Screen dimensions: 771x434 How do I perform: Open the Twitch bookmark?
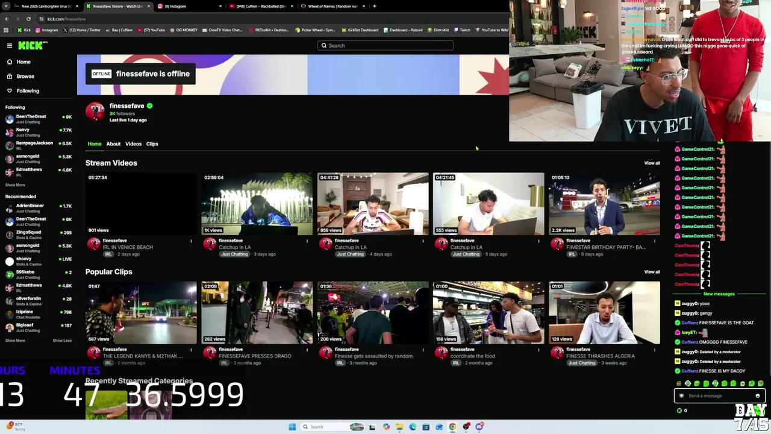pos(463,30)
